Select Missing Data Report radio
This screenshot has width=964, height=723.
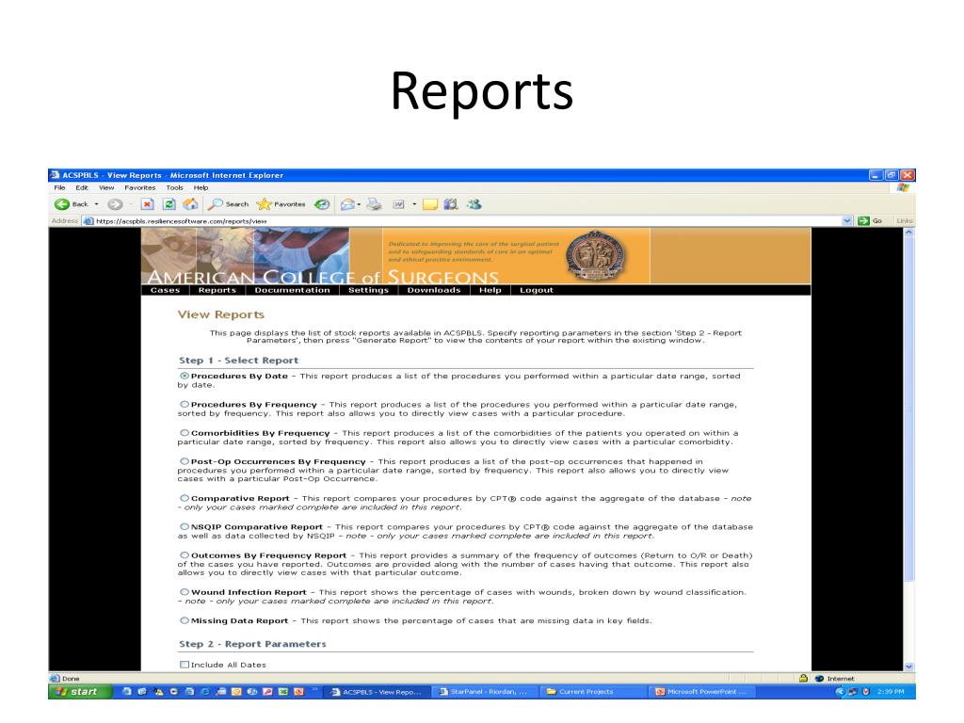click(x=185, y=620)
